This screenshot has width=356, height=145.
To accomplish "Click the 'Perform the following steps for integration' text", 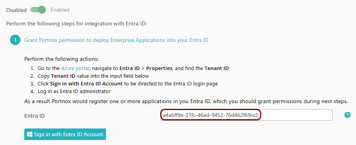I will (x=77, y=24).
